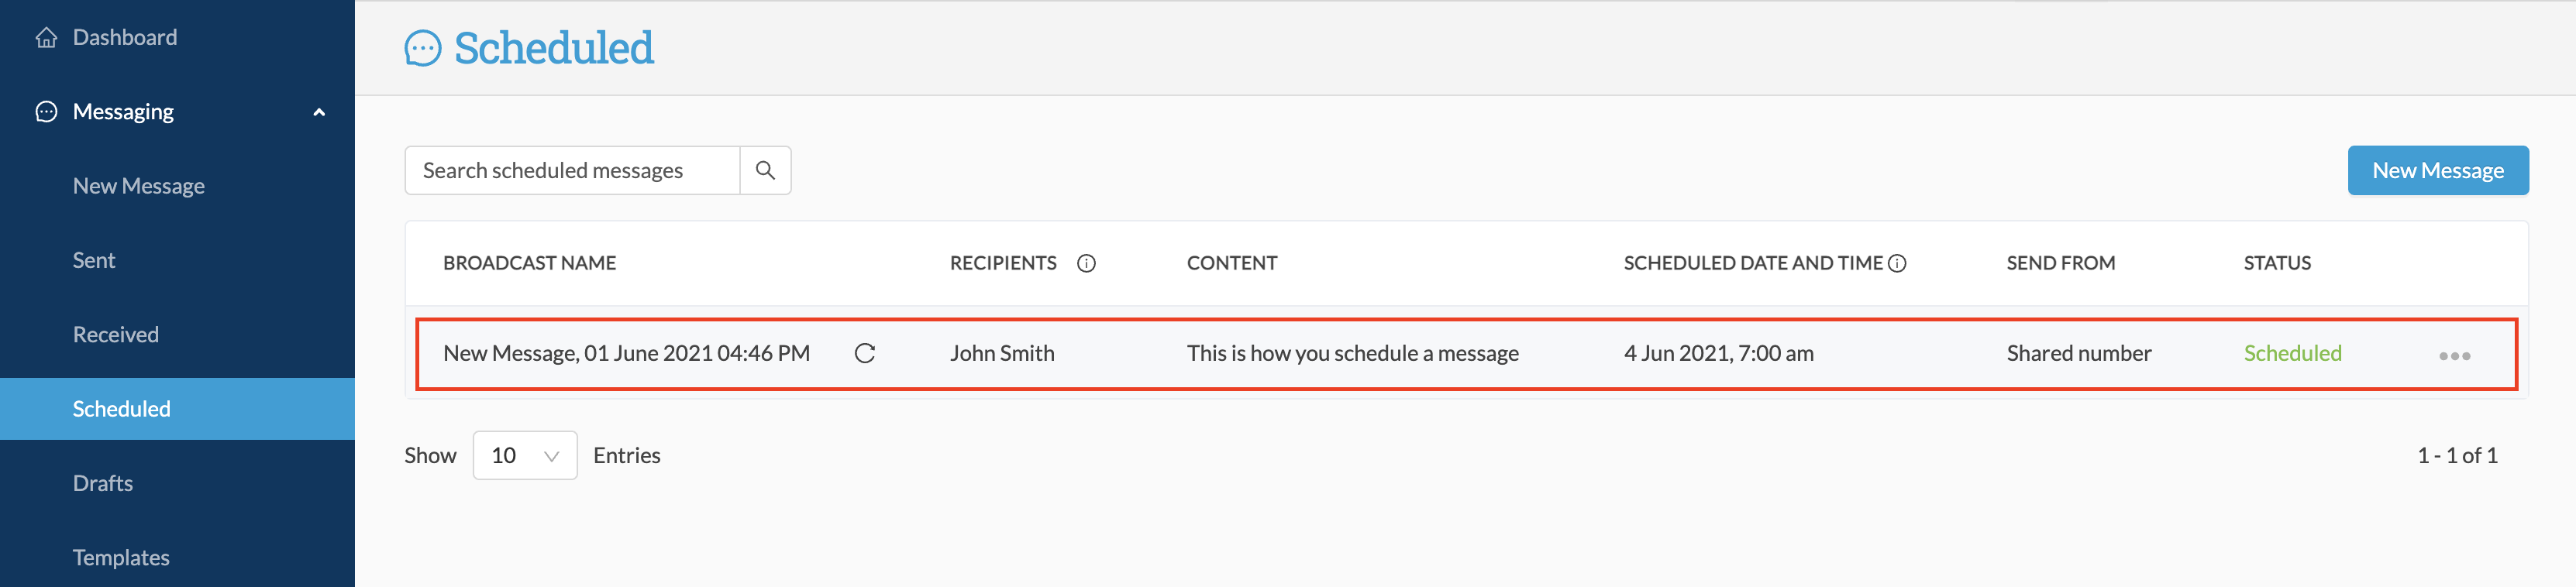Select broadcast 'New Message, 01 June 2021 04:46 PM'

pos(626,353)
